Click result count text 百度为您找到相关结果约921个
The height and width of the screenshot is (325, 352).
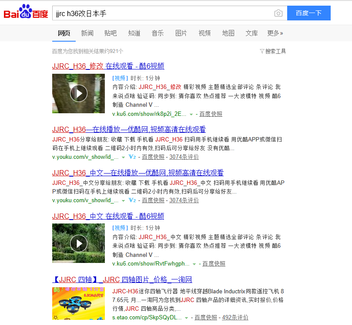coord(87,51)
